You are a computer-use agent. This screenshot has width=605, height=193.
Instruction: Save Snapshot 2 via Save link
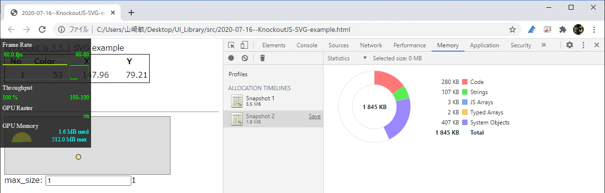314,116
